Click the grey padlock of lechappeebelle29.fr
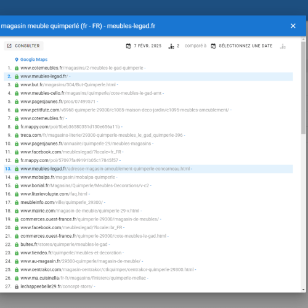Image resolution: width=308 pixels, height=308 pixels. tap(17, 286)
